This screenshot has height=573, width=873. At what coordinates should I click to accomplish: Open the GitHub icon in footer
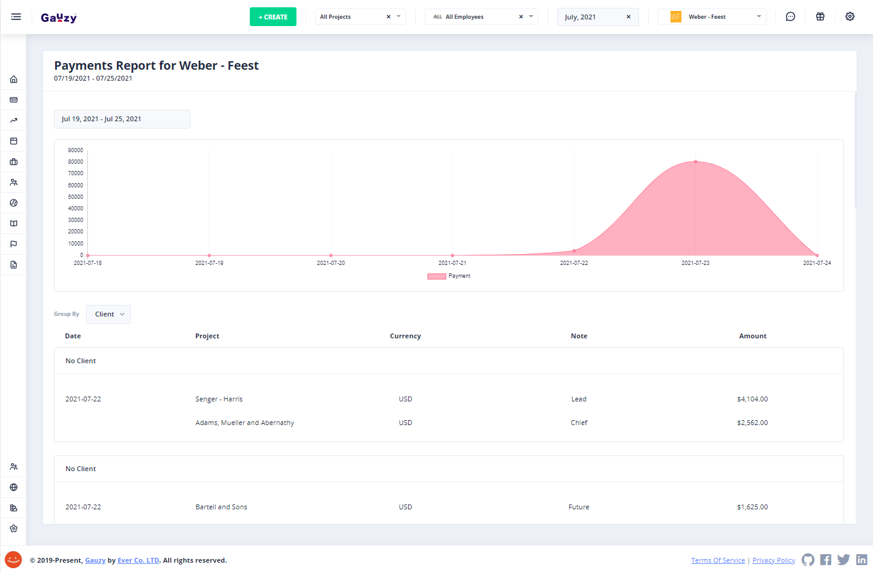click(x=808, y=560)
